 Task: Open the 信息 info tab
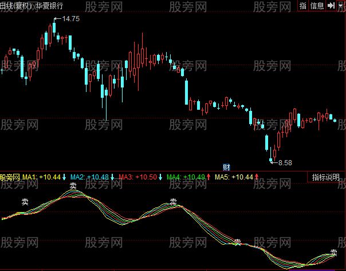[x=317, y=5]
